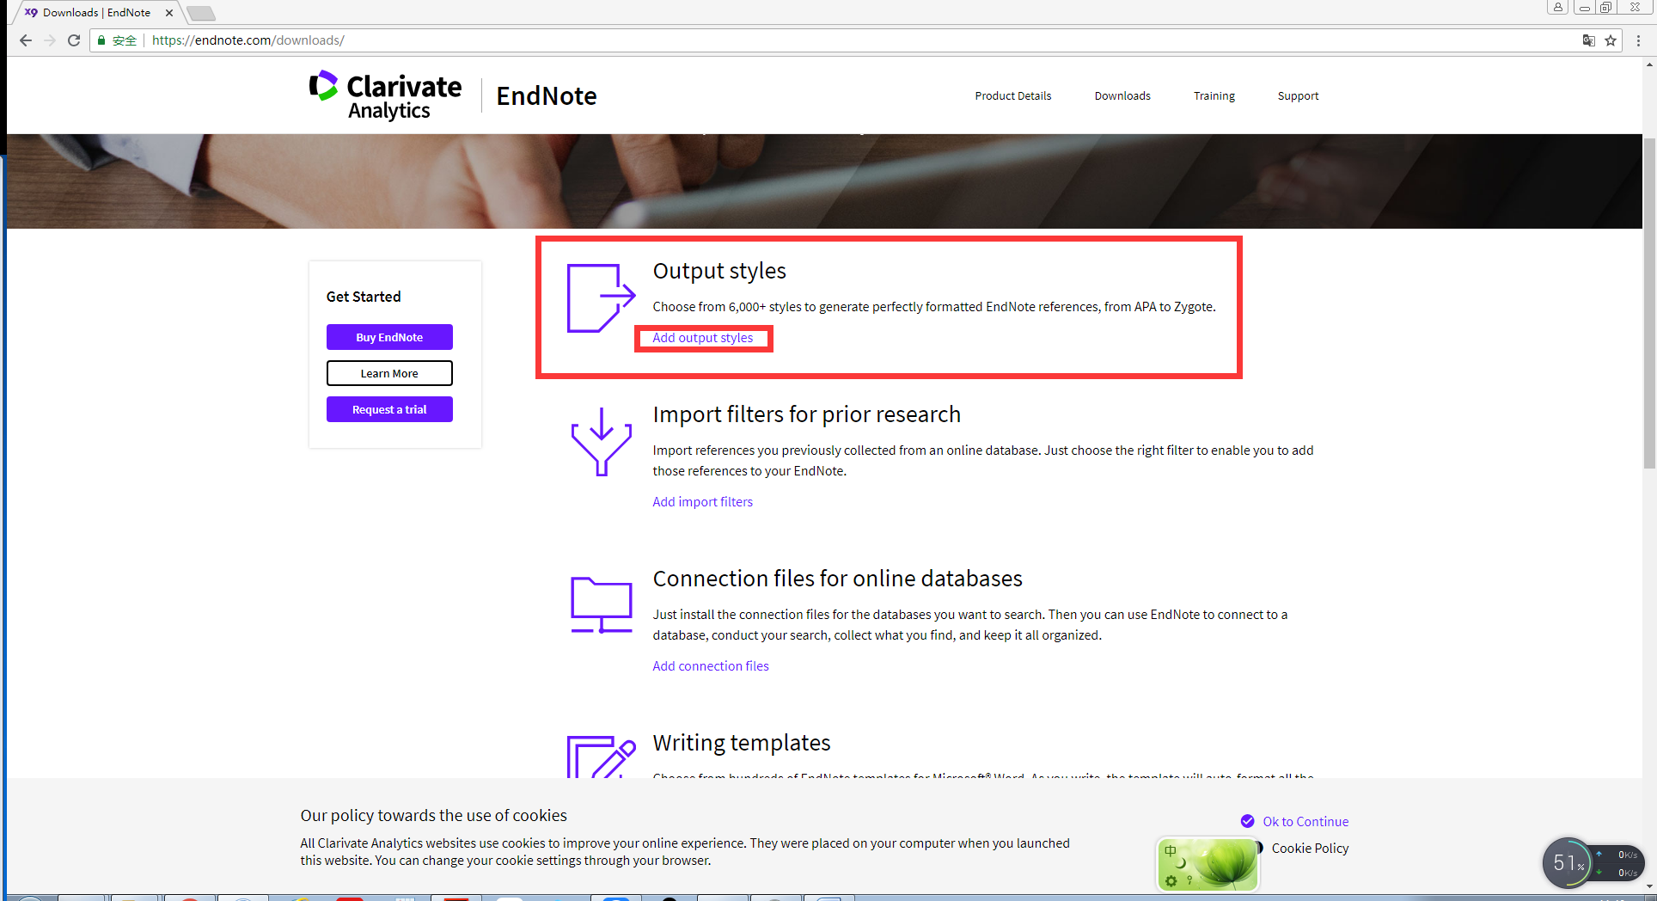Click the Import filters for prior research heading
Viewport: 1657px width, 901px height.
(807, 414)
